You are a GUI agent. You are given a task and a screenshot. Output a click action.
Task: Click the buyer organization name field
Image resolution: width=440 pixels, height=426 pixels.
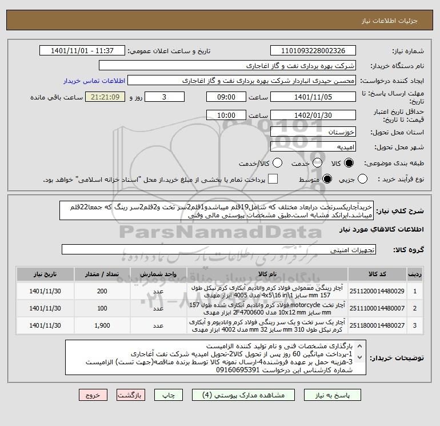pos(227,65)
